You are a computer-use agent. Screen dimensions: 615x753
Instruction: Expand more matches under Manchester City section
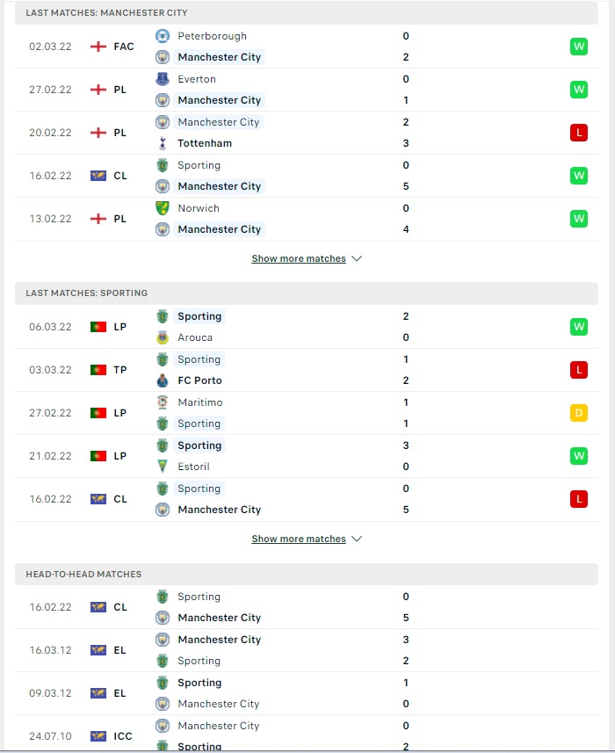coord(299,259)
